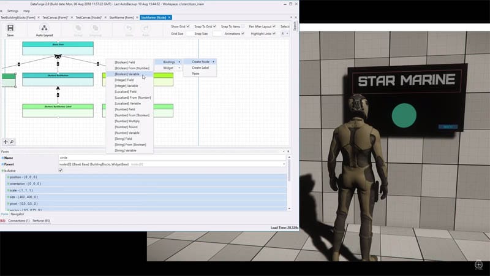Open the tab overflow dropdown arrow

292,18
